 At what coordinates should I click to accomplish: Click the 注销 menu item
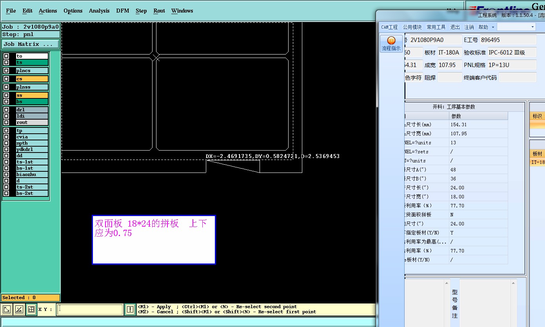(469, 27)
